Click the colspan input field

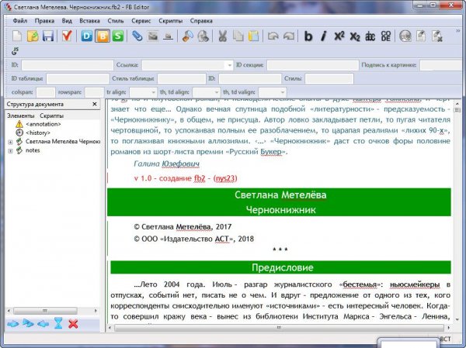pos(46,92)
